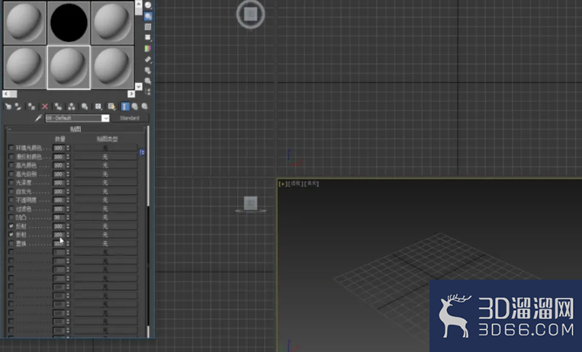Click the Put to Library icon
The height and width of the screenshot is (352, 582).
[85, 107]
